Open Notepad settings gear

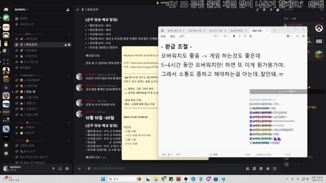click(x=303, y=36)
